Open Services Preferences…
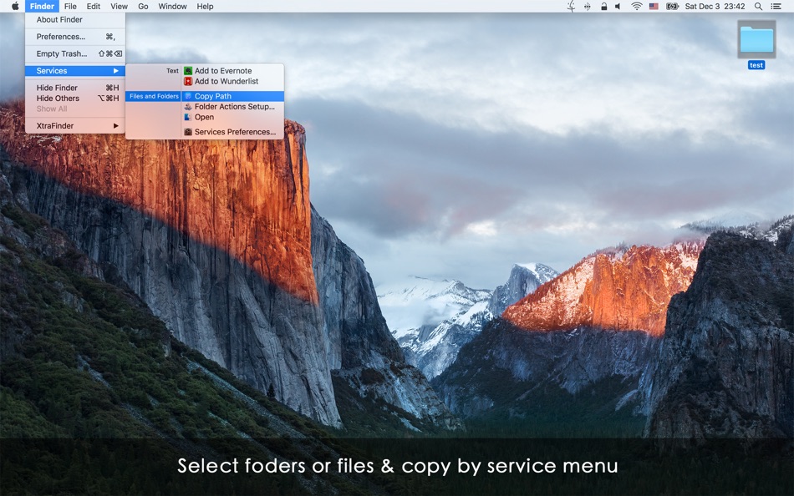 click(x=232, y=132)
